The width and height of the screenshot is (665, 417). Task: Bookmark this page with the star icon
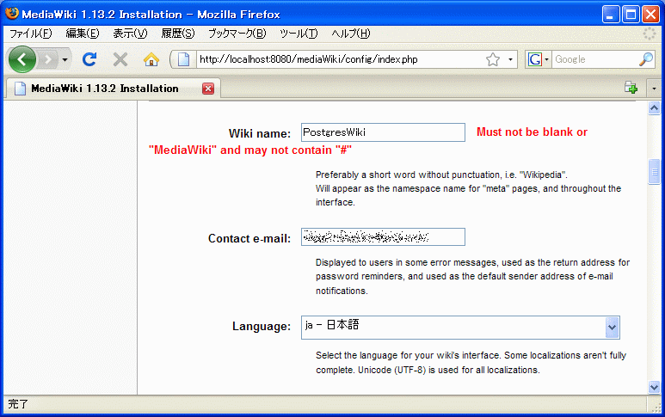point(493,59)
